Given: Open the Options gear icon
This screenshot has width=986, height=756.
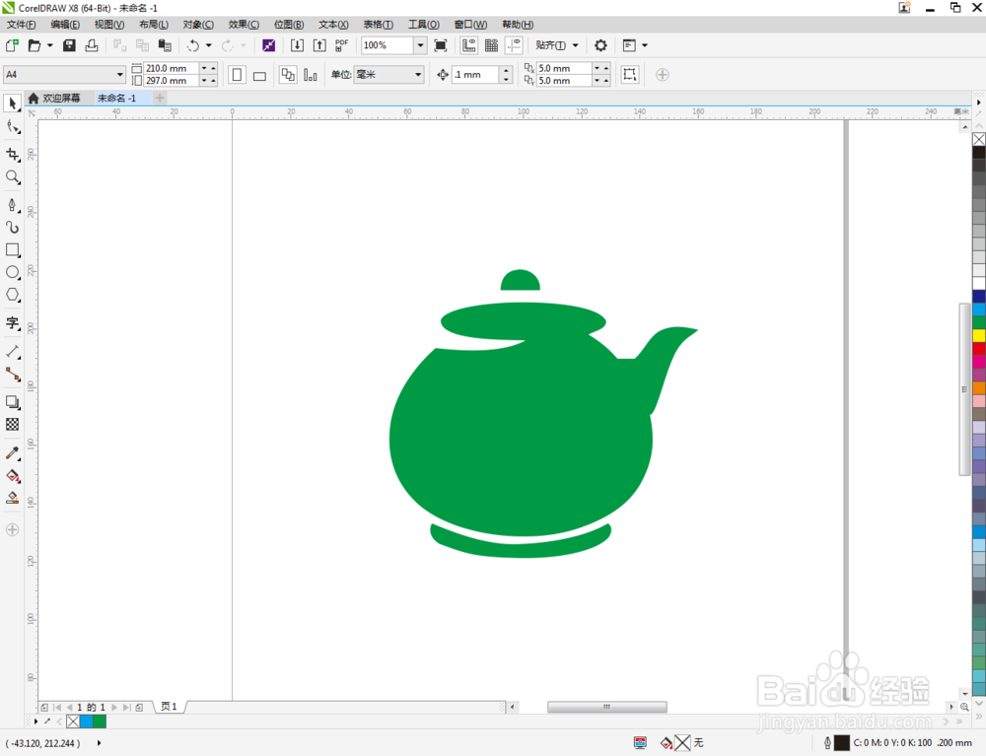Looking at the screenshot, I should (x=600, y=45).
